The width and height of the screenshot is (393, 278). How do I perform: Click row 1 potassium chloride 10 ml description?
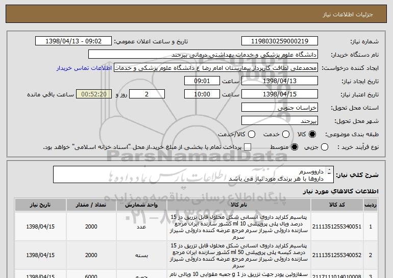click(239, 227)
